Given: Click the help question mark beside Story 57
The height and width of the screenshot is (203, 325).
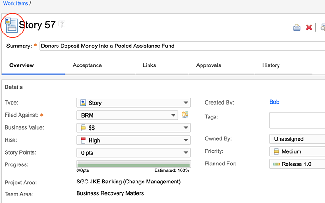Looking at the screenshot, I should (62, 24).
